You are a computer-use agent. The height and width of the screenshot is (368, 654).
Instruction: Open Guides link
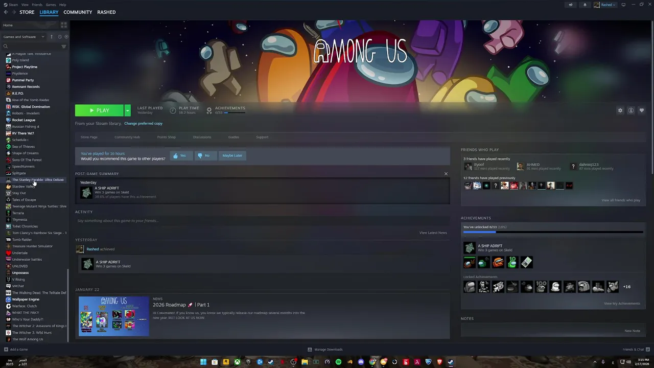(233, 137)
